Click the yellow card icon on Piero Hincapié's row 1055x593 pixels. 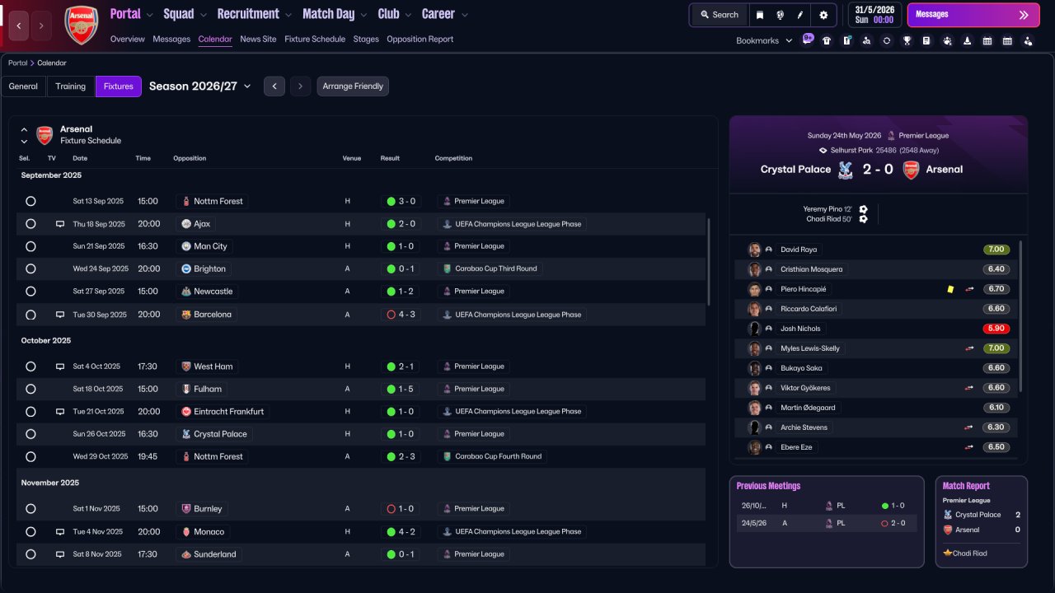click(950, 289)
